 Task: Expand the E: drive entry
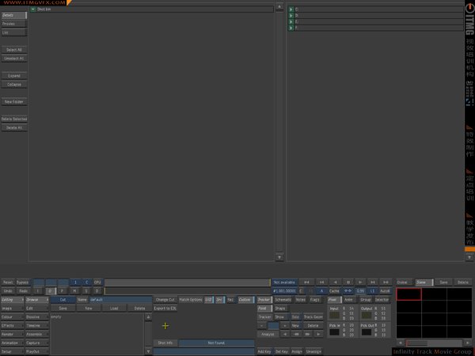pos(291,22)
